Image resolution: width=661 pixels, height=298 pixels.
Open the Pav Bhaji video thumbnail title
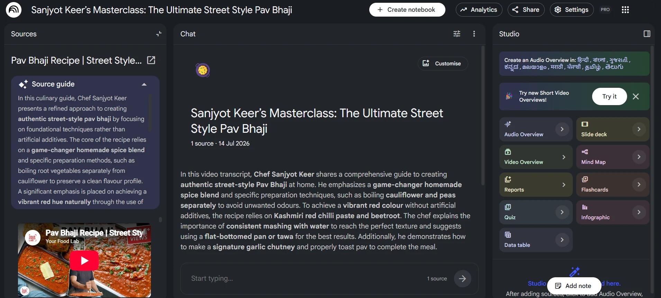tap(94, 233)
